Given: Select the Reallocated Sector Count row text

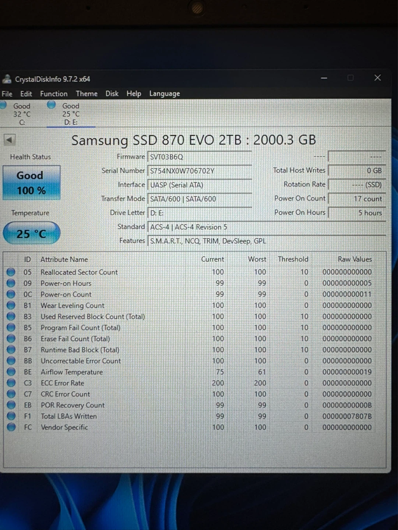Looking at the screenshot, I should pyautogui.click(x=79, y=272).
